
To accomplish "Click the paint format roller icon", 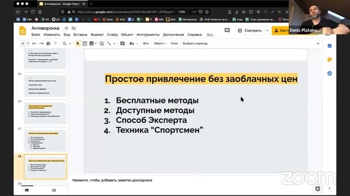I will (x=55, y=44).
